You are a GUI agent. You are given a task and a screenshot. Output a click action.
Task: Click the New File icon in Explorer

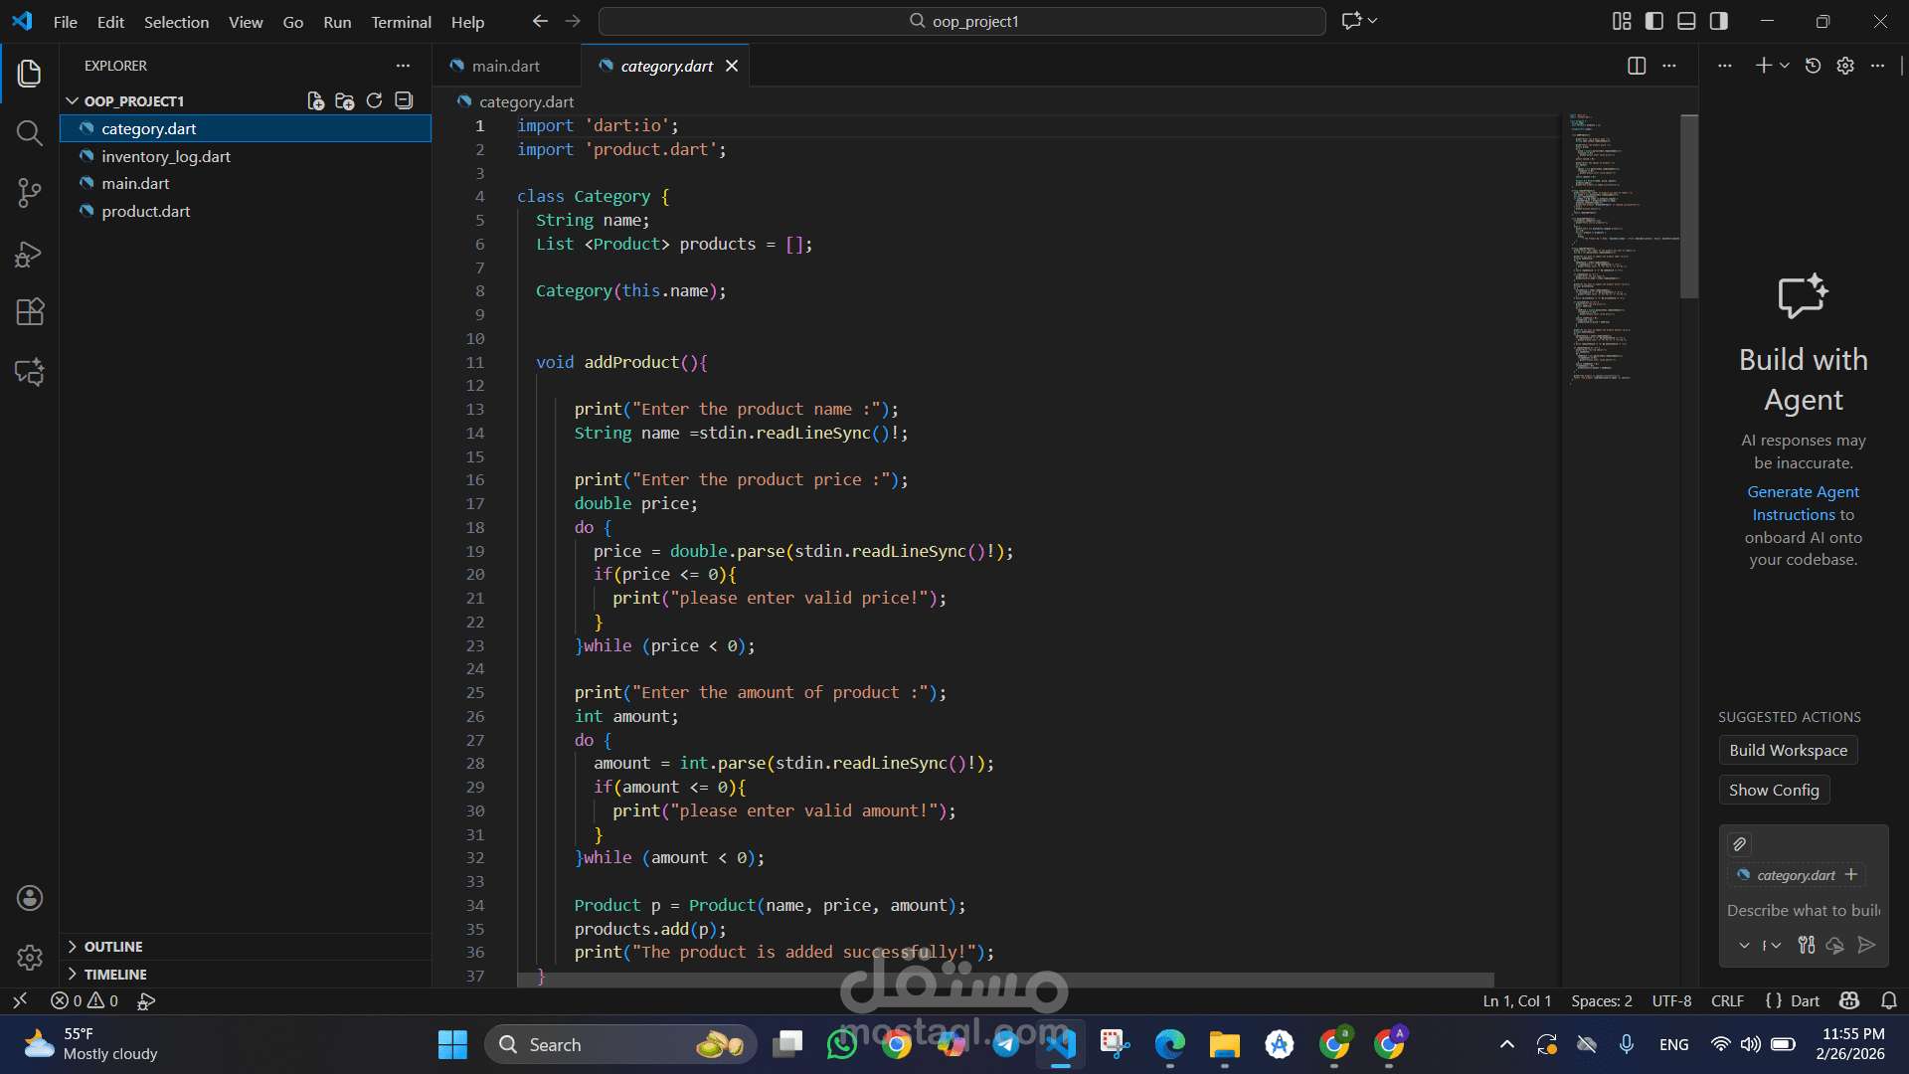315,100
